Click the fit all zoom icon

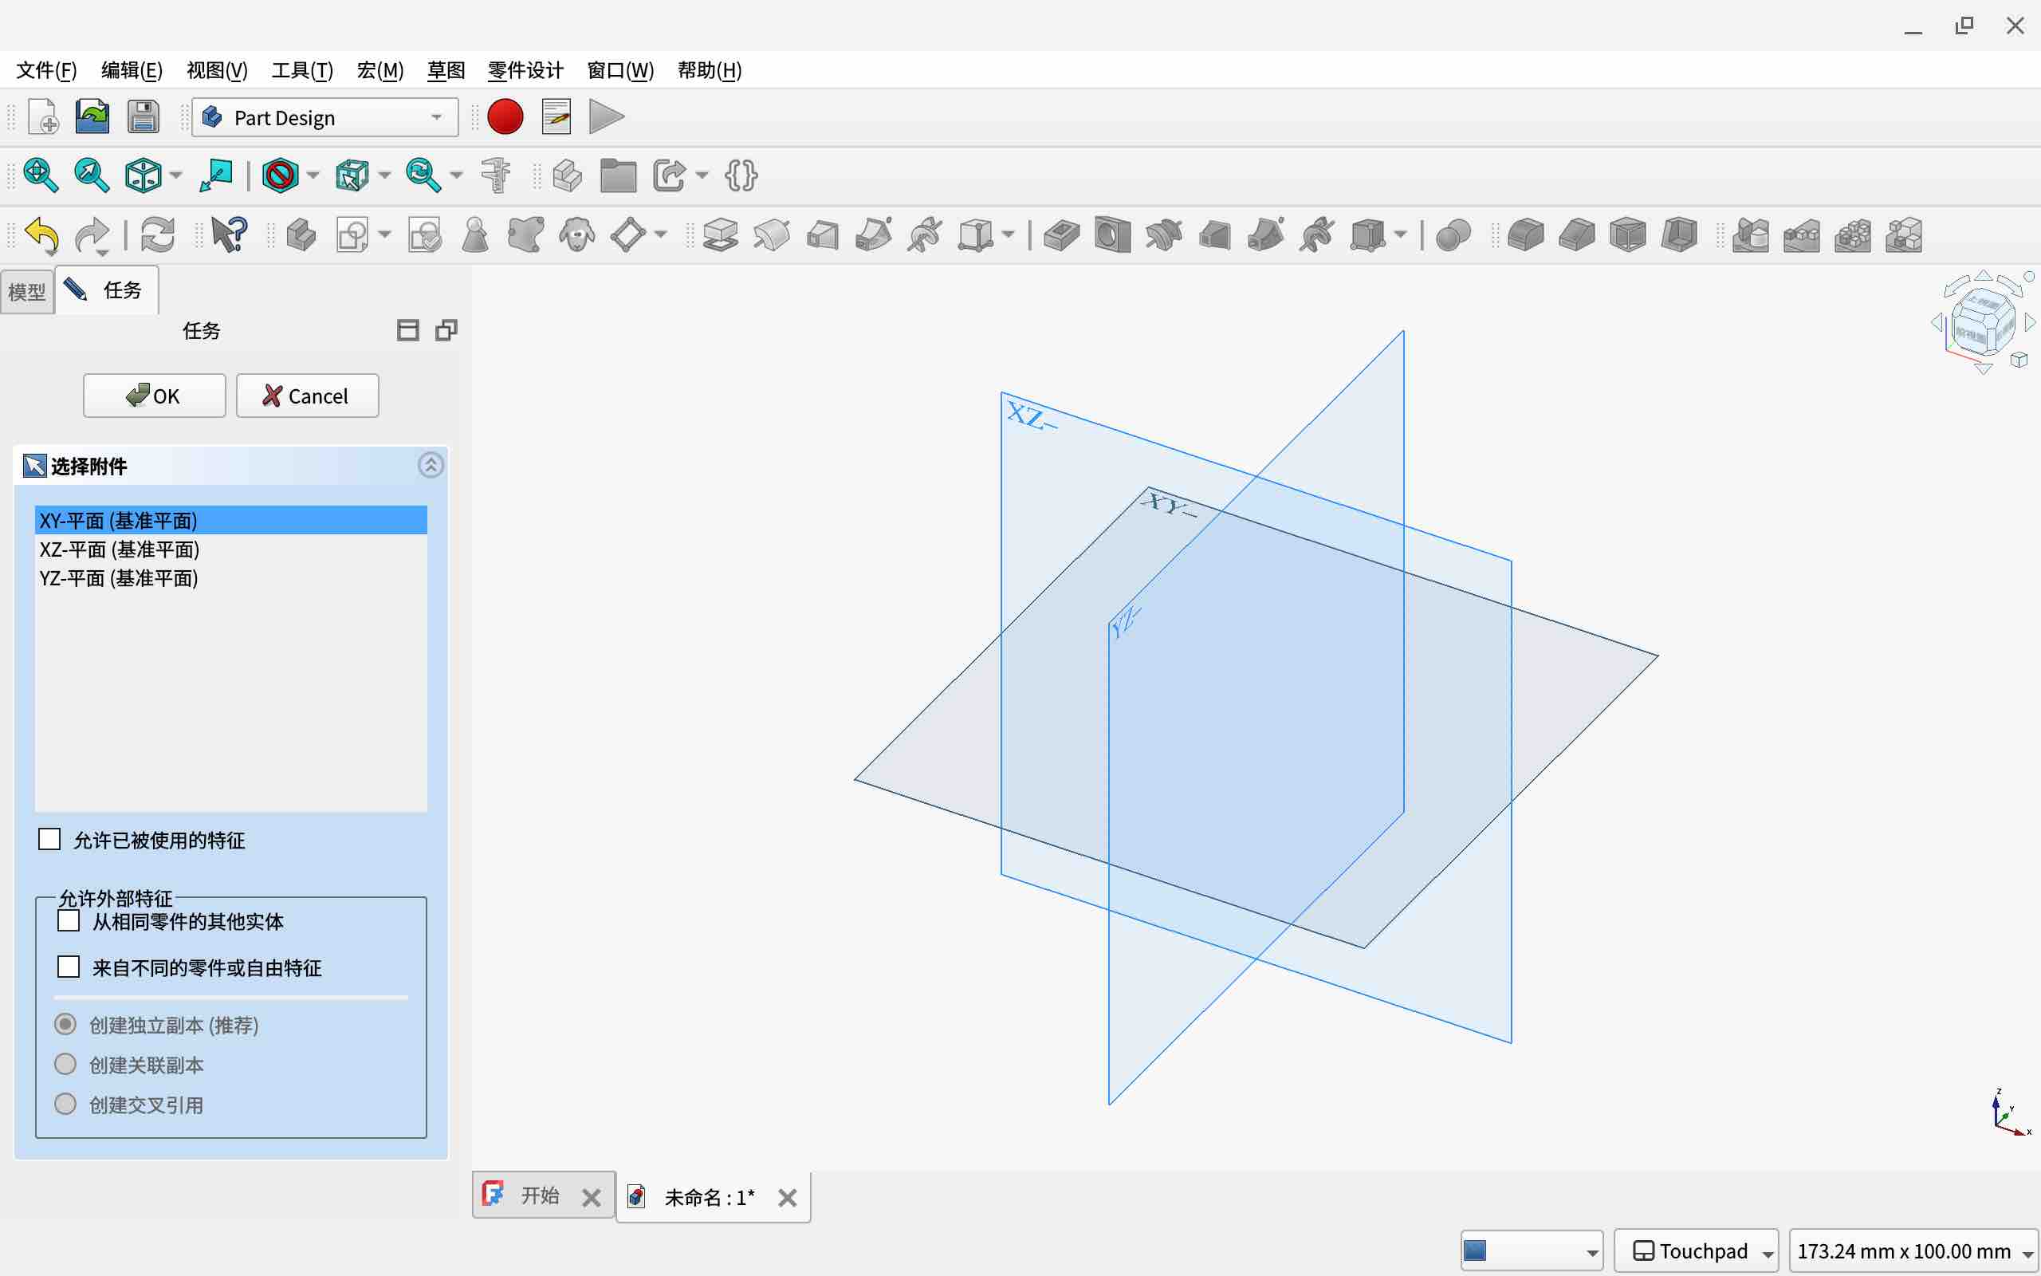(41, 175)
